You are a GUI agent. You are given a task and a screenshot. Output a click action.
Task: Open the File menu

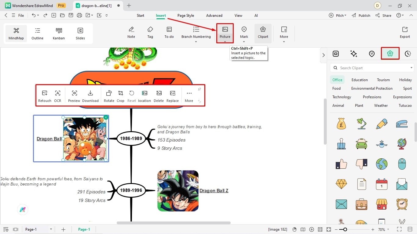tap(21, 16)
